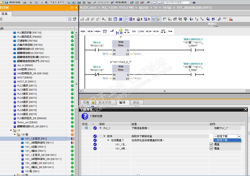250x176 pixels.
Task: Click the delete network icon in editor toolbar
Action: point(87,19)
